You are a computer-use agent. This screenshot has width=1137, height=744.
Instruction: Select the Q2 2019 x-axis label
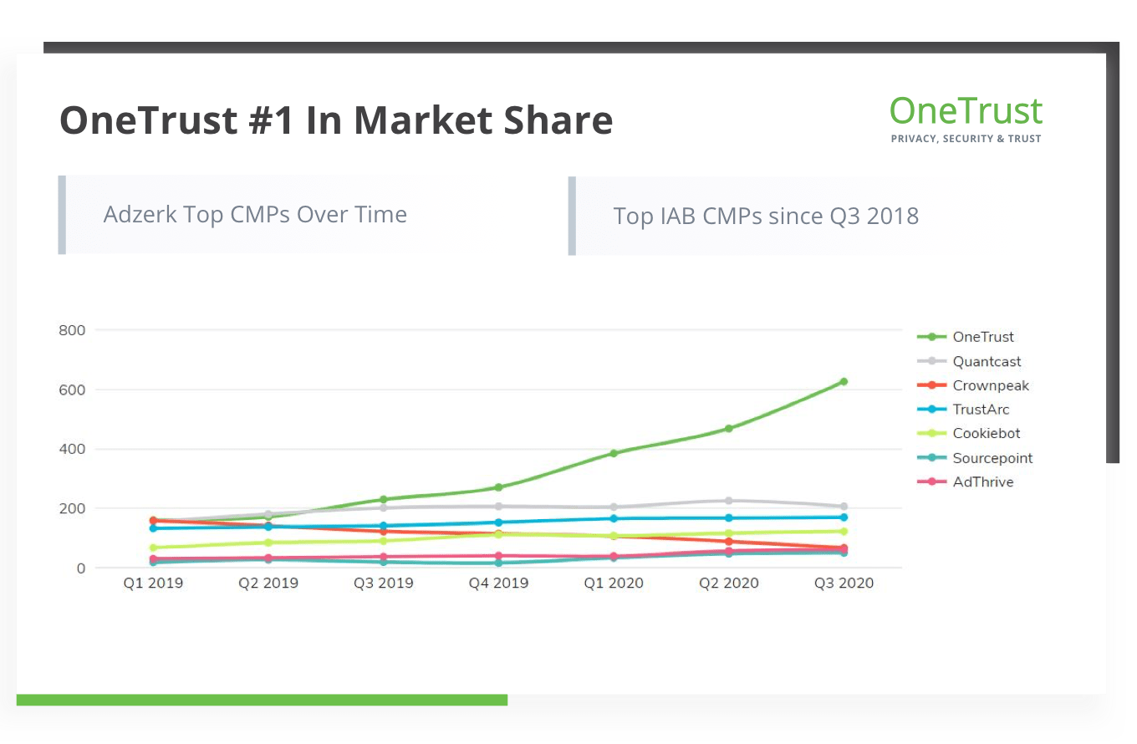[268, 583]
